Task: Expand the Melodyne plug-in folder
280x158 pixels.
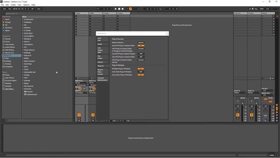Action: (x=23, y=39)
